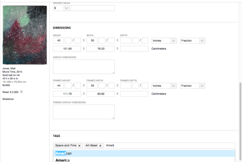Click the framed height field showing 44

coord(58,86)
